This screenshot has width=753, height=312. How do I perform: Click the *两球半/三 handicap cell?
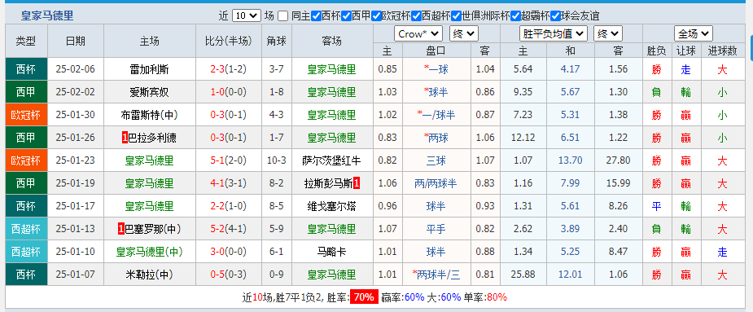pyautogui.click(x=436, y=275)
